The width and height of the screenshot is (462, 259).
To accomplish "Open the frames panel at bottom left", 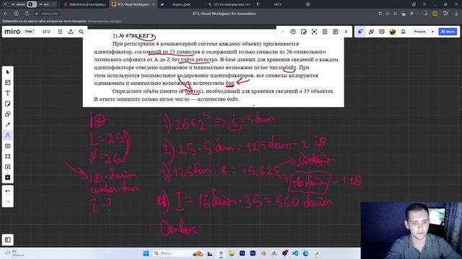I will (x=8, y=240).
